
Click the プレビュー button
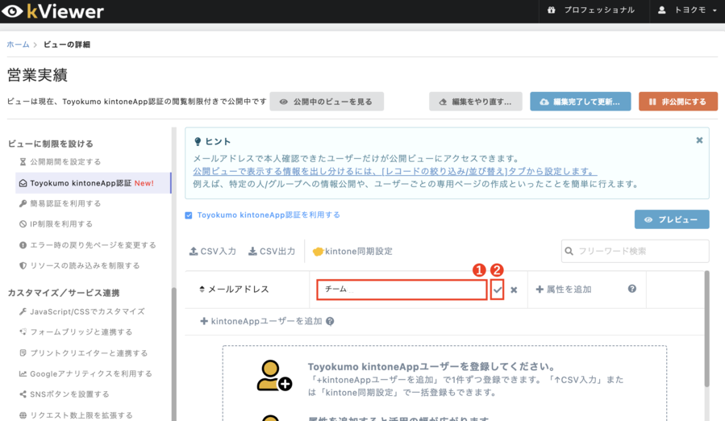click(671, 219)
